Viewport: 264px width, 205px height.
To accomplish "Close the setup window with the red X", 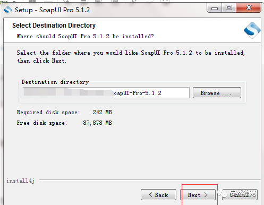I will [x=249, y=8].
